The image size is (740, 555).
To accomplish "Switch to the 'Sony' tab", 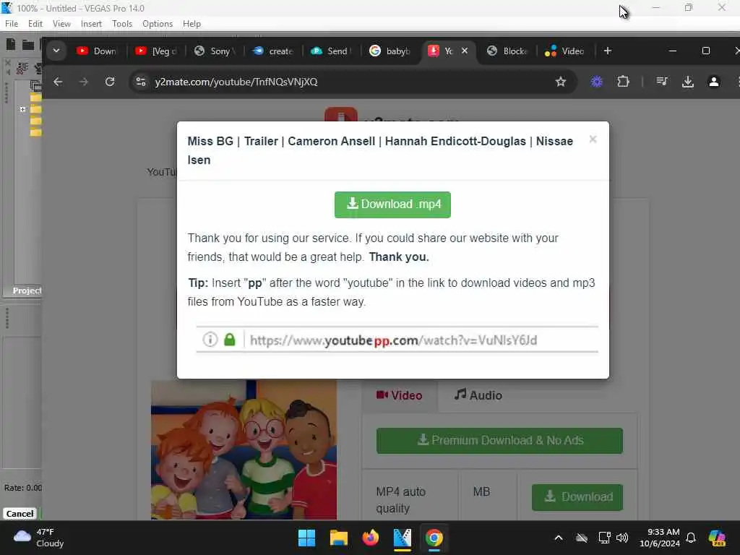I will (x=215, y=51).
